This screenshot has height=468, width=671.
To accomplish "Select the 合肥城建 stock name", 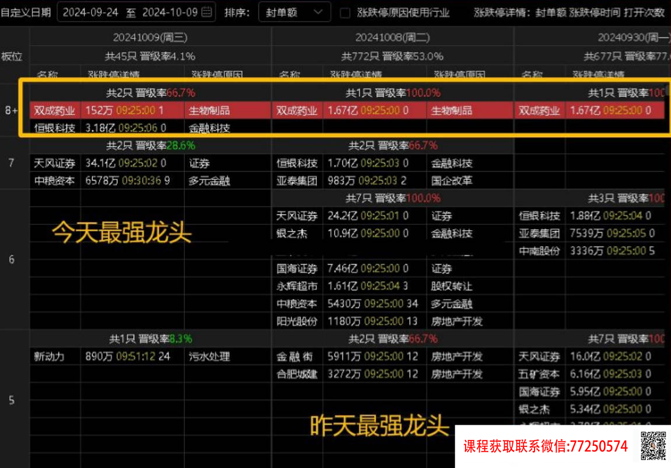I will coord(296,374).
